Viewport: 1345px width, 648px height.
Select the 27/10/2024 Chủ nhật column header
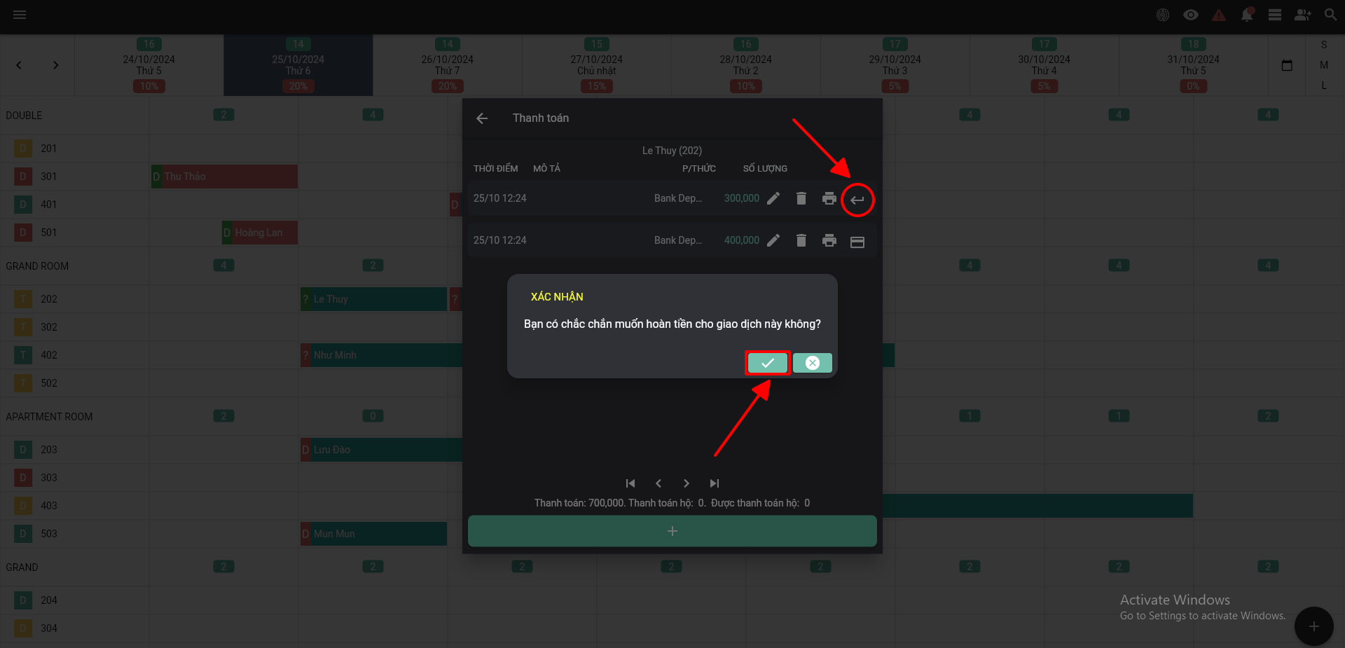[597, 65]
